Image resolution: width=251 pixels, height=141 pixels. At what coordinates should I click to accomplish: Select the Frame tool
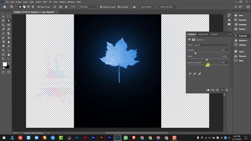click(9, 25)
